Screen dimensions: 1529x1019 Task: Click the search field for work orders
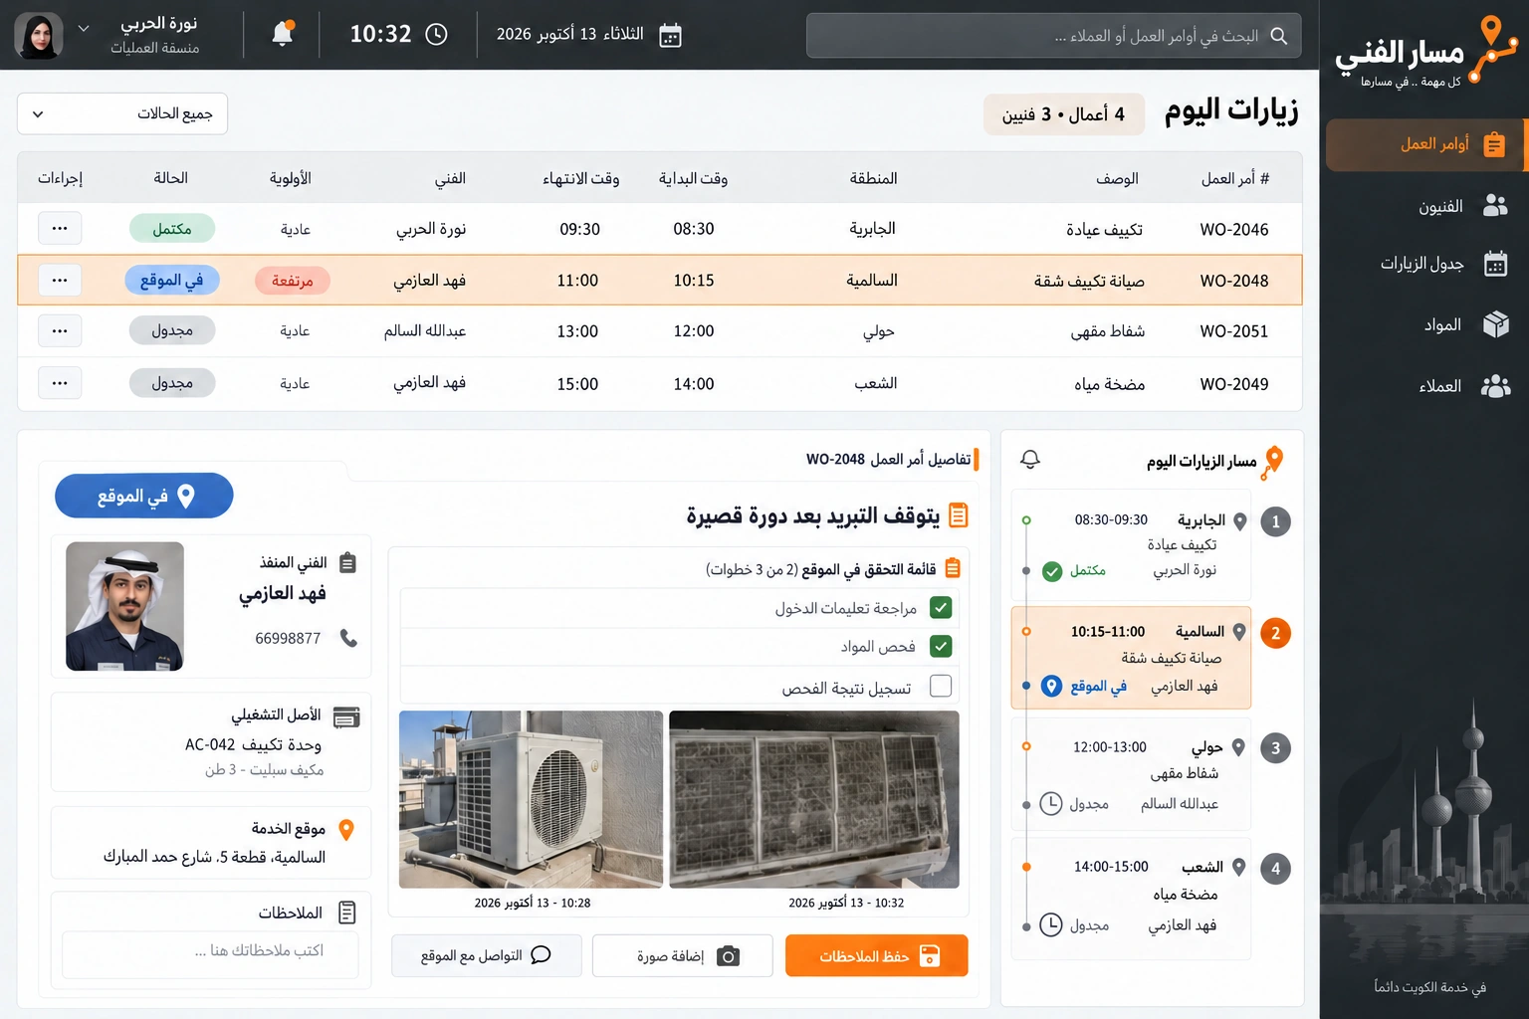click(1053, 36)
